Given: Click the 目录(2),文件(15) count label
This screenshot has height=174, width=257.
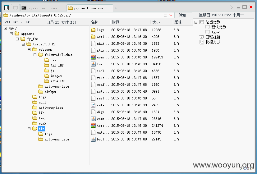Looking at the screenshot, I should 61,22.
